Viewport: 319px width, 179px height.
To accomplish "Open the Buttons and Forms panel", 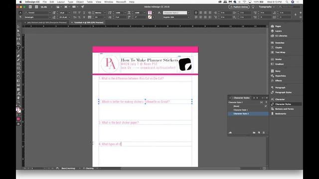I will [x=284, y=109].
